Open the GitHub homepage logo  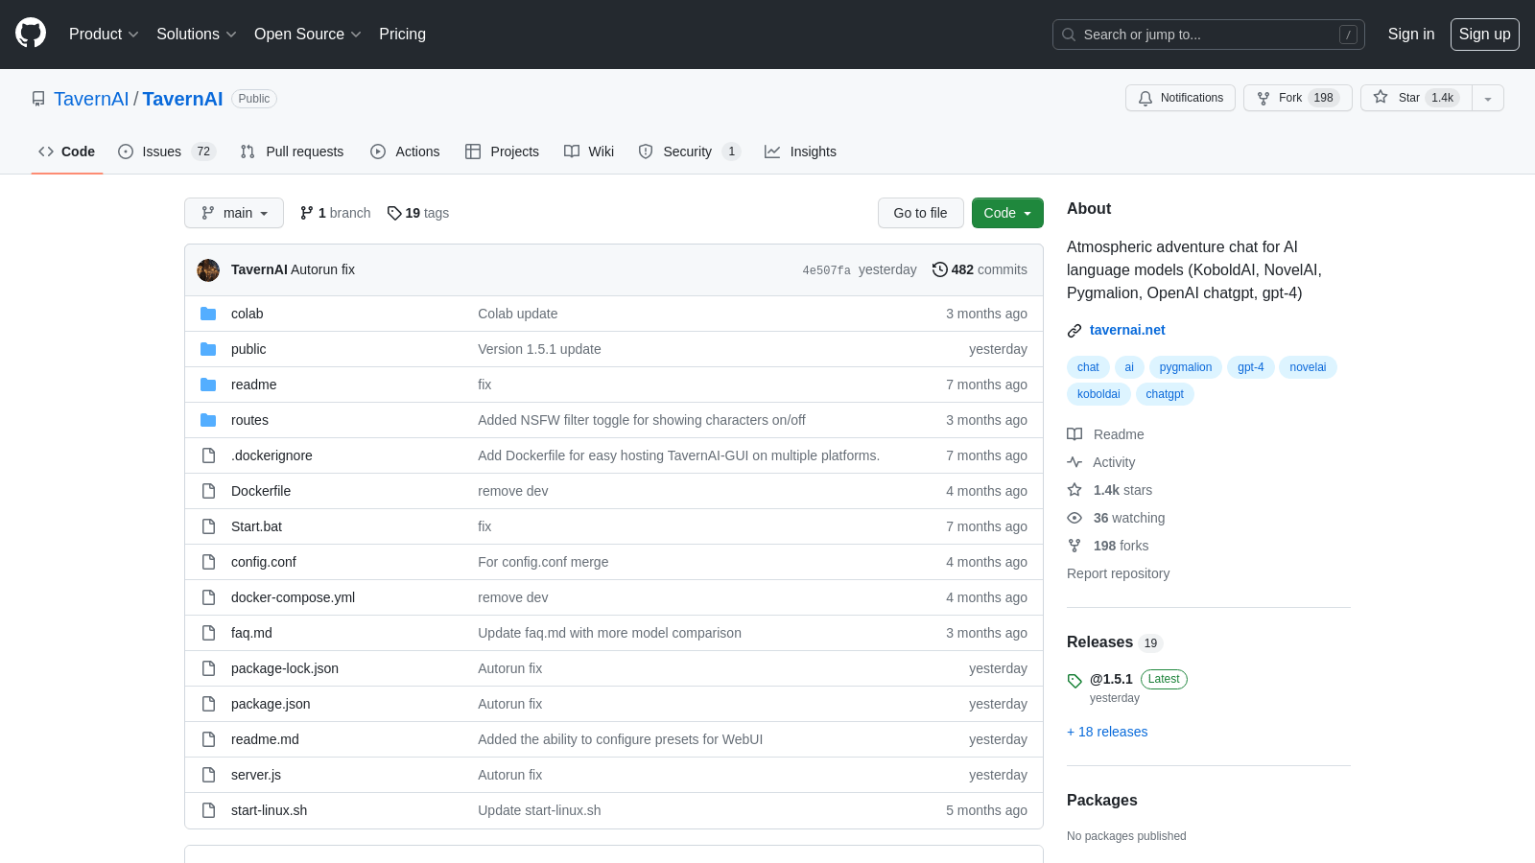click(31, 34)
